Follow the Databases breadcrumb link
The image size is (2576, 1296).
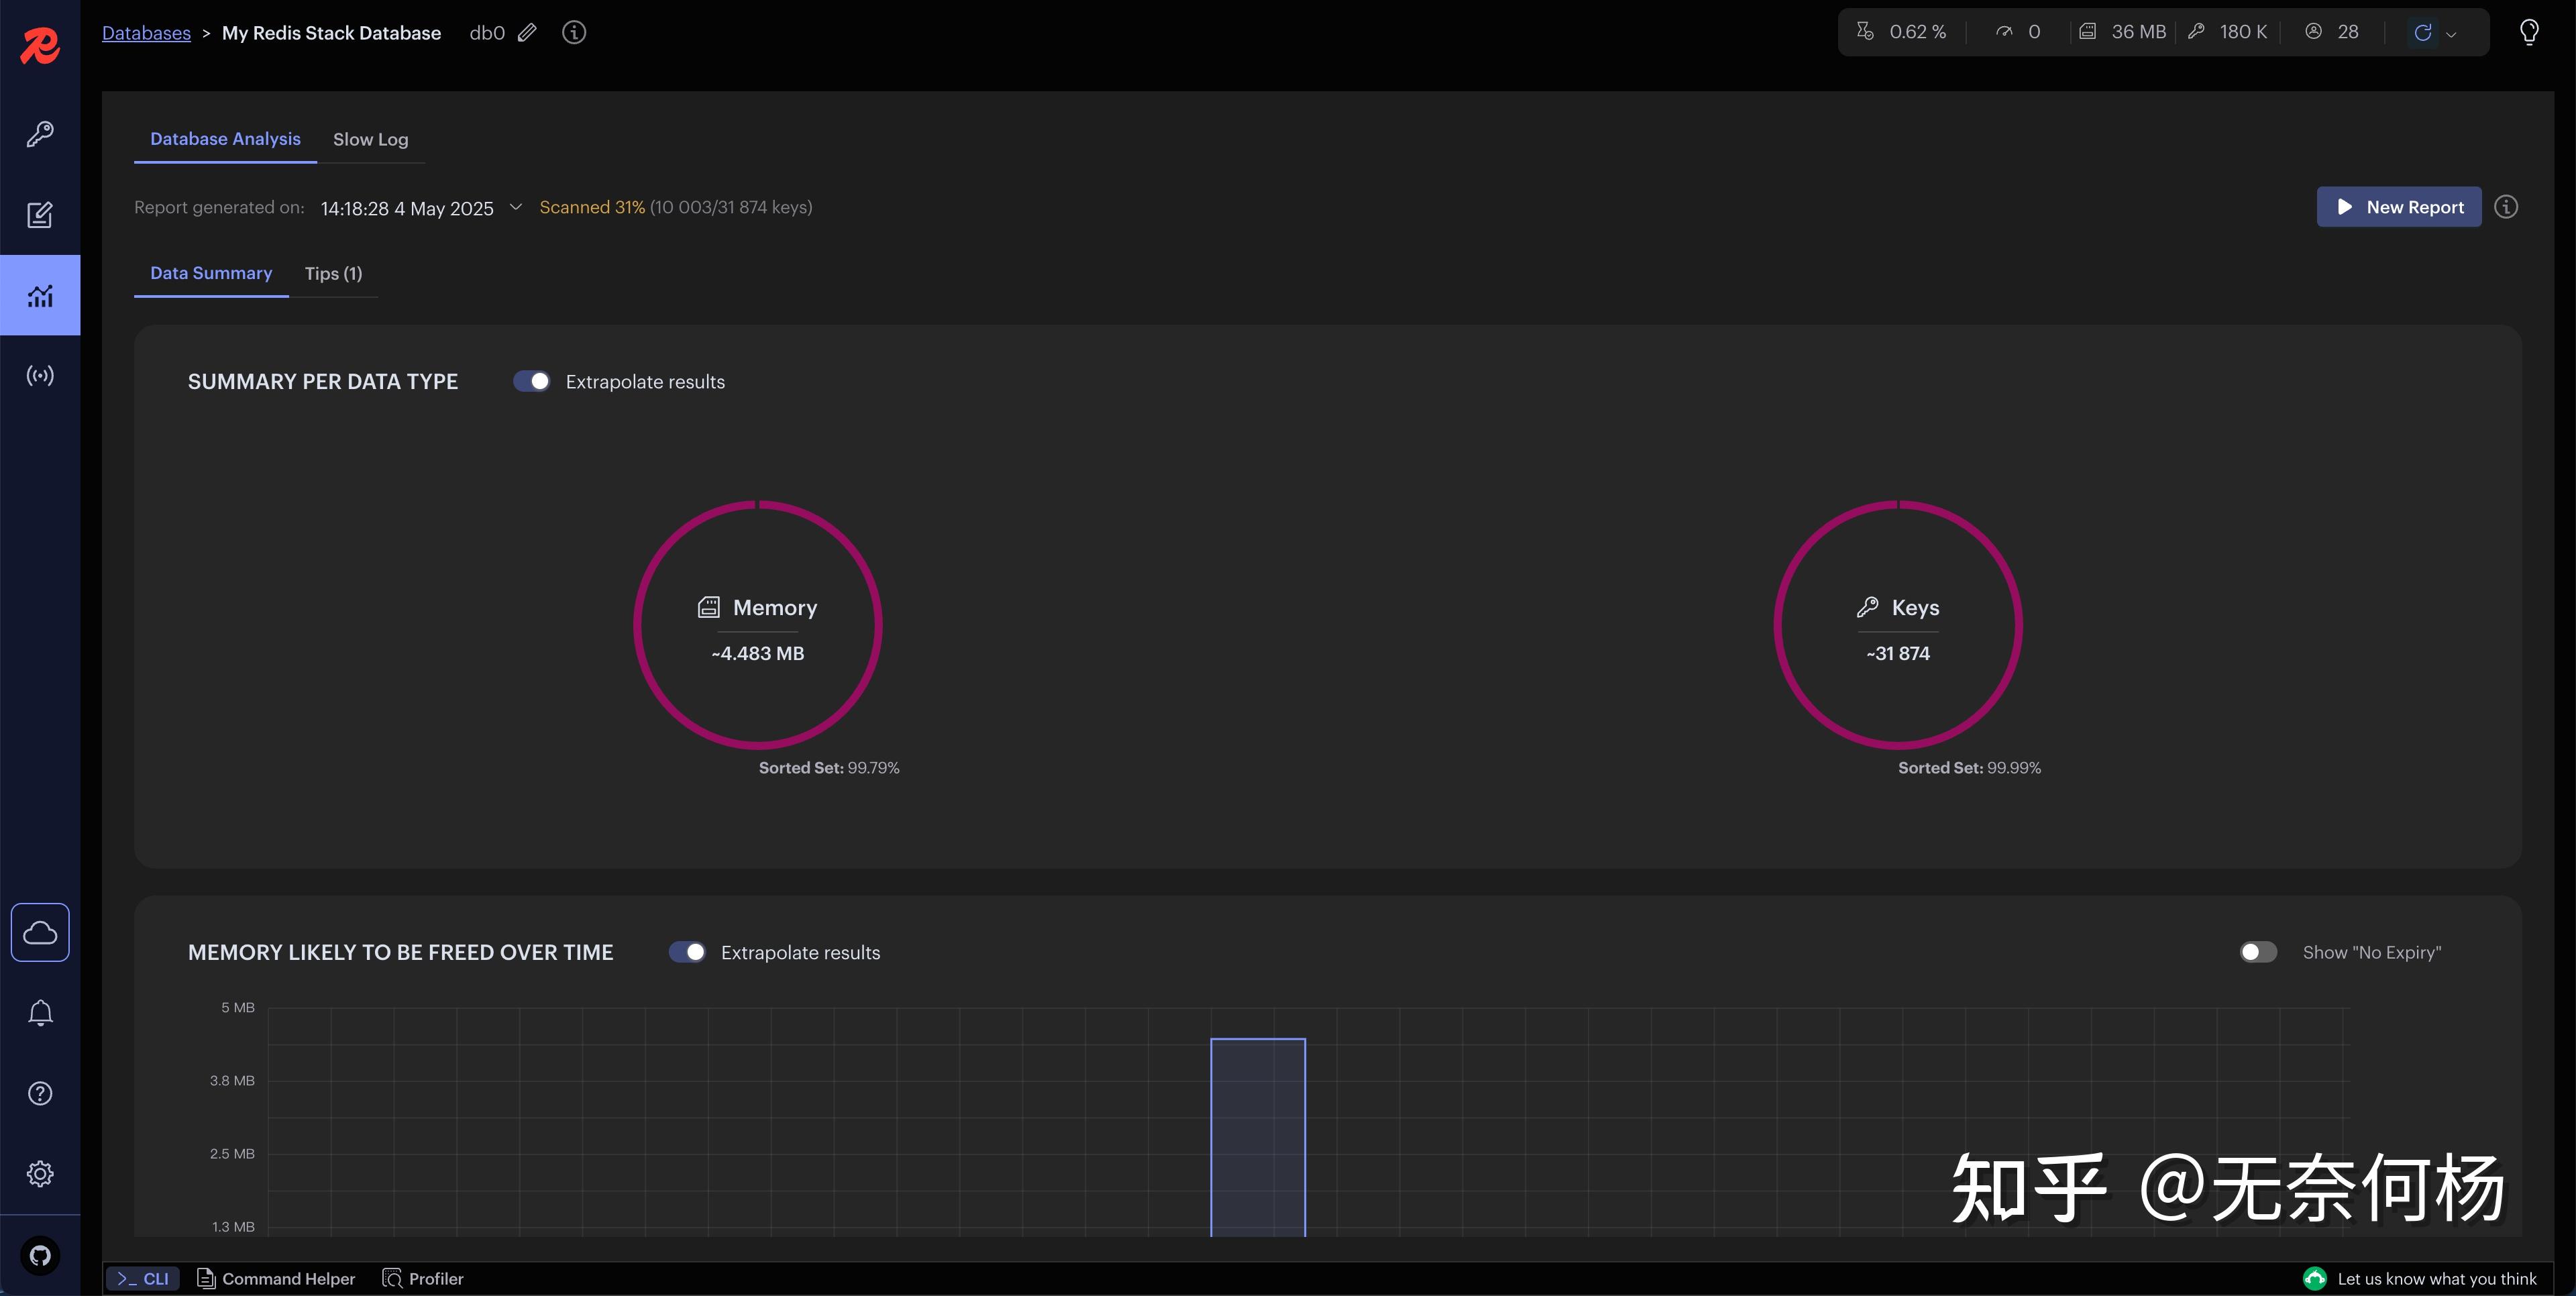(146, 33)
